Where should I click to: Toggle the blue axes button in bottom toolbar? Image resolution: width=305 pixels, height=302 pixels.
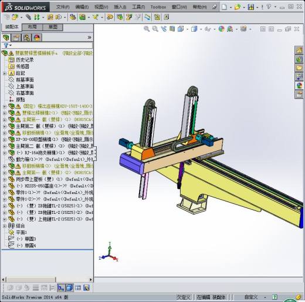(x=61, y=288)
